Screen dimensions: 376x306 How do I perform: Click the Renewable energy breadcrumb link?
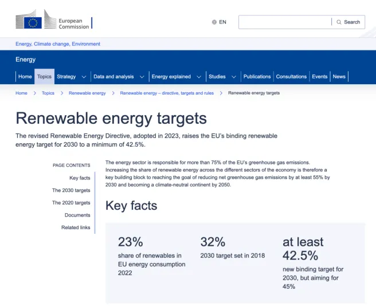click(87, 93)
